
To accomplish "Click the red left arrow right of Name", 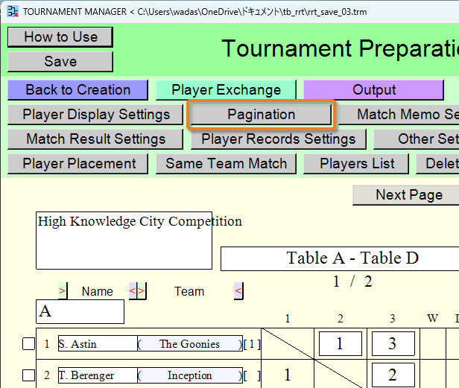I will (133, 291).
